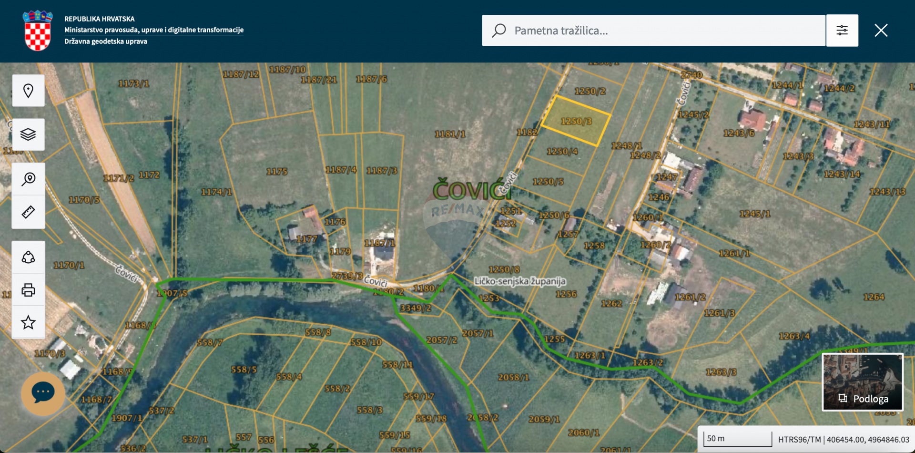
Task: Open favorites with the star icon
Action: pyautogui.click(x=29, y=322)
